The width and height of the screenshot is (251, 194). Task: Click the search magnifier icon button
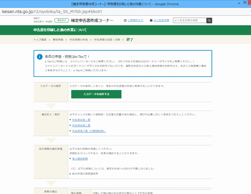point(209,21)
